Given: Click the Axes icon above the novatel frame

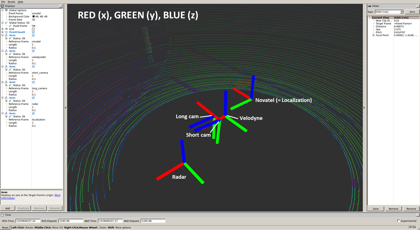Looking at the screenshot, I should (x=6, y=35).
